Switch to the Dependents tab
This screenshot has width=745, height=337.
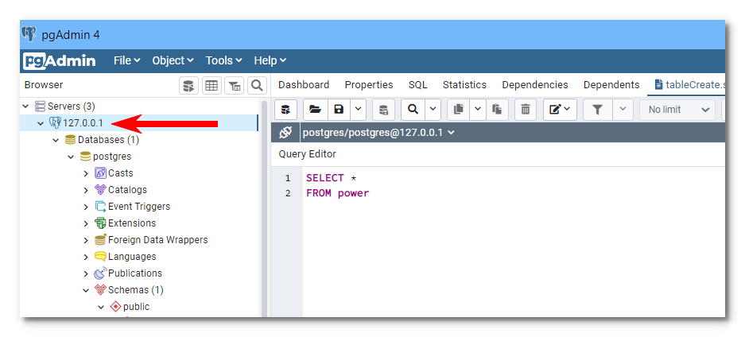611,85
